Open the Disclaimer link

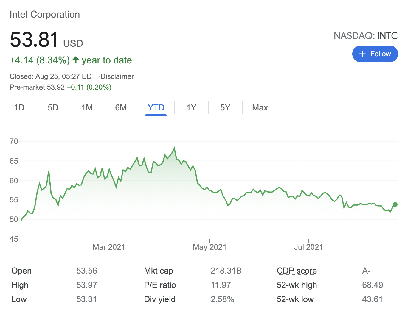[x=117, y=76]
